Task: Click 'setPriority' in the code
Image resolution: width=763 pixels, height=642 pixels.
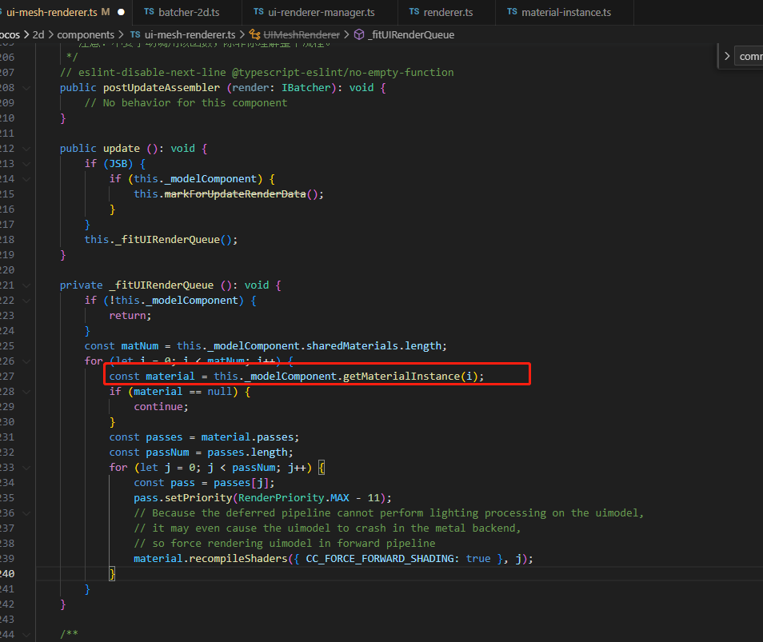Action: 198,498
